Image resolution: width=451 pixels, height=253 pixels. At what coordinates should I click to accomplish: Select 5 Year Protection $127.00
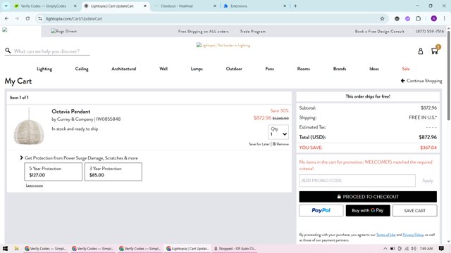[54, 171]
